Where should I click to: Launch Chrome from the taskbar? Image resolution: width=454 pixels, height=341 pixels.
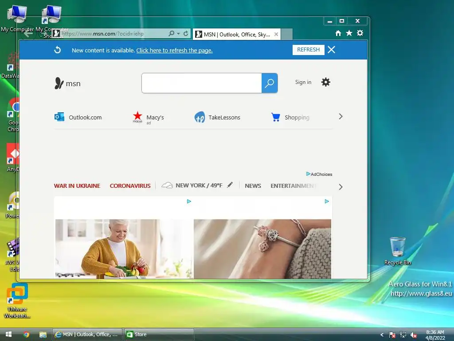[26, 334]
